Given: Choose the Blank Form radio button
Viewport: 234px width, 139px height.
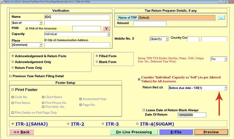Looking at the screenshot, I should pos(97,62).
